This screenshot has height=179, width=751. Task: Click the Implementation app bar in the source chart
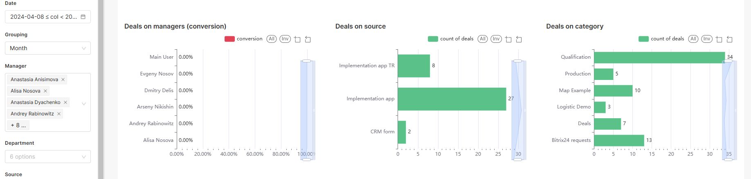tap(452, 99)
